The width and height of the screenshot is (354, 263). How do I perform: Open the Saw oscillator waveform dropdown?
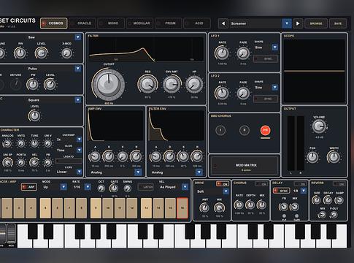78,37
